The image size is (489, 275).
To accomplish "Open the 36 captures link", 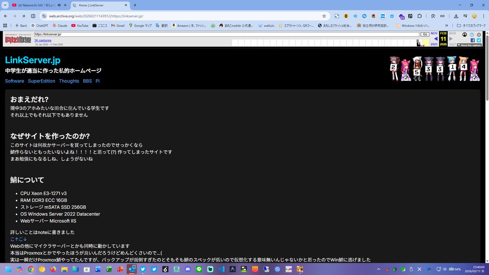I will 43,41.
